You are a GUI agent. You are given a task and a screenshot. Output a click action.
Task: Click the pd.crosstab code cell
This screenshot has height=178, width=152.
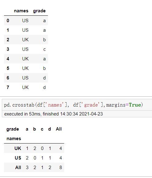pos(77,105)
